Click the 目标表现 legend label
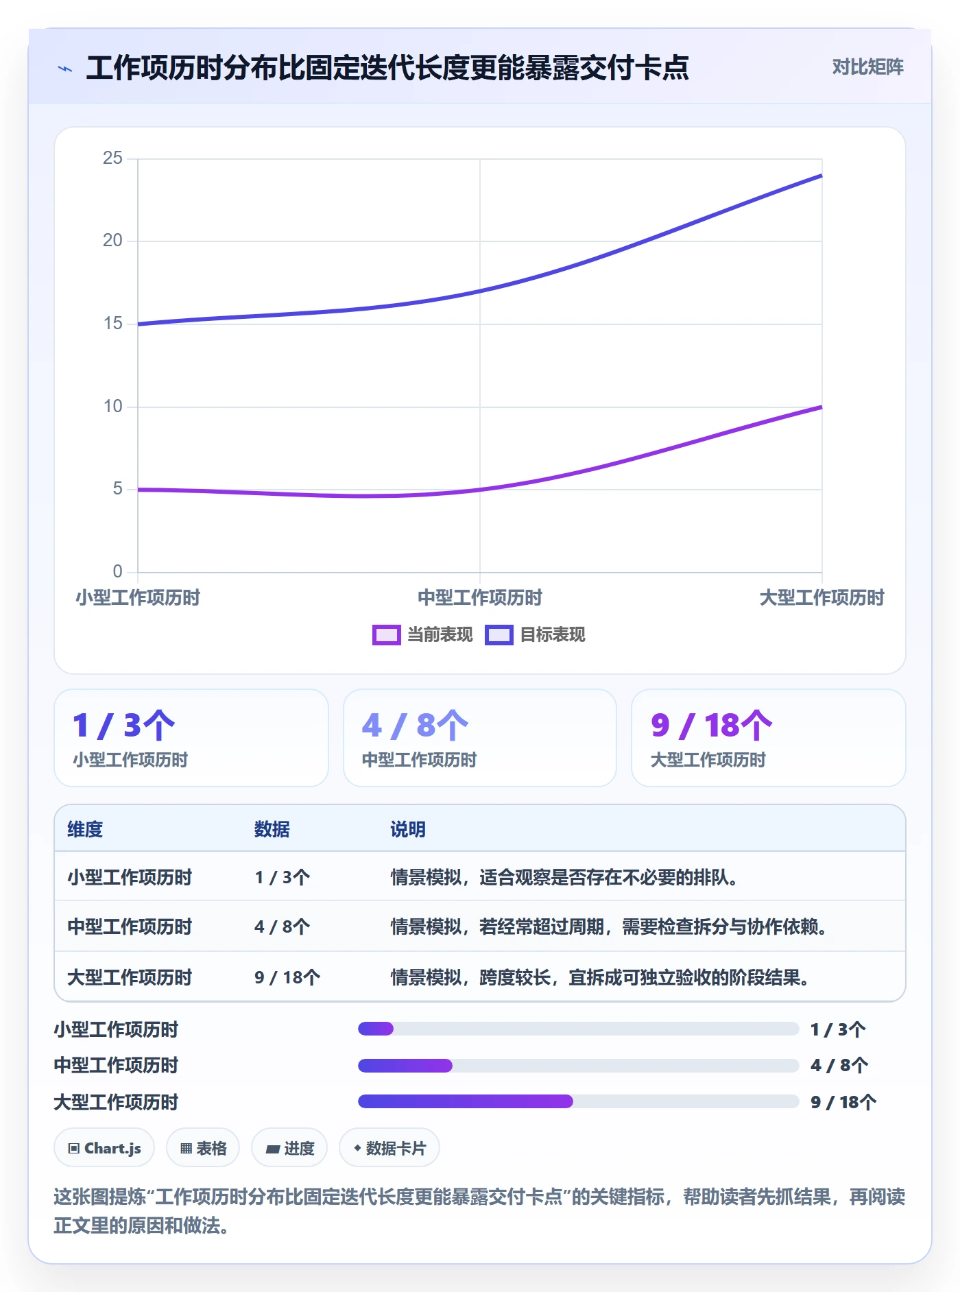This screenshot has height=1292, width=960. (x=553, y=635)
